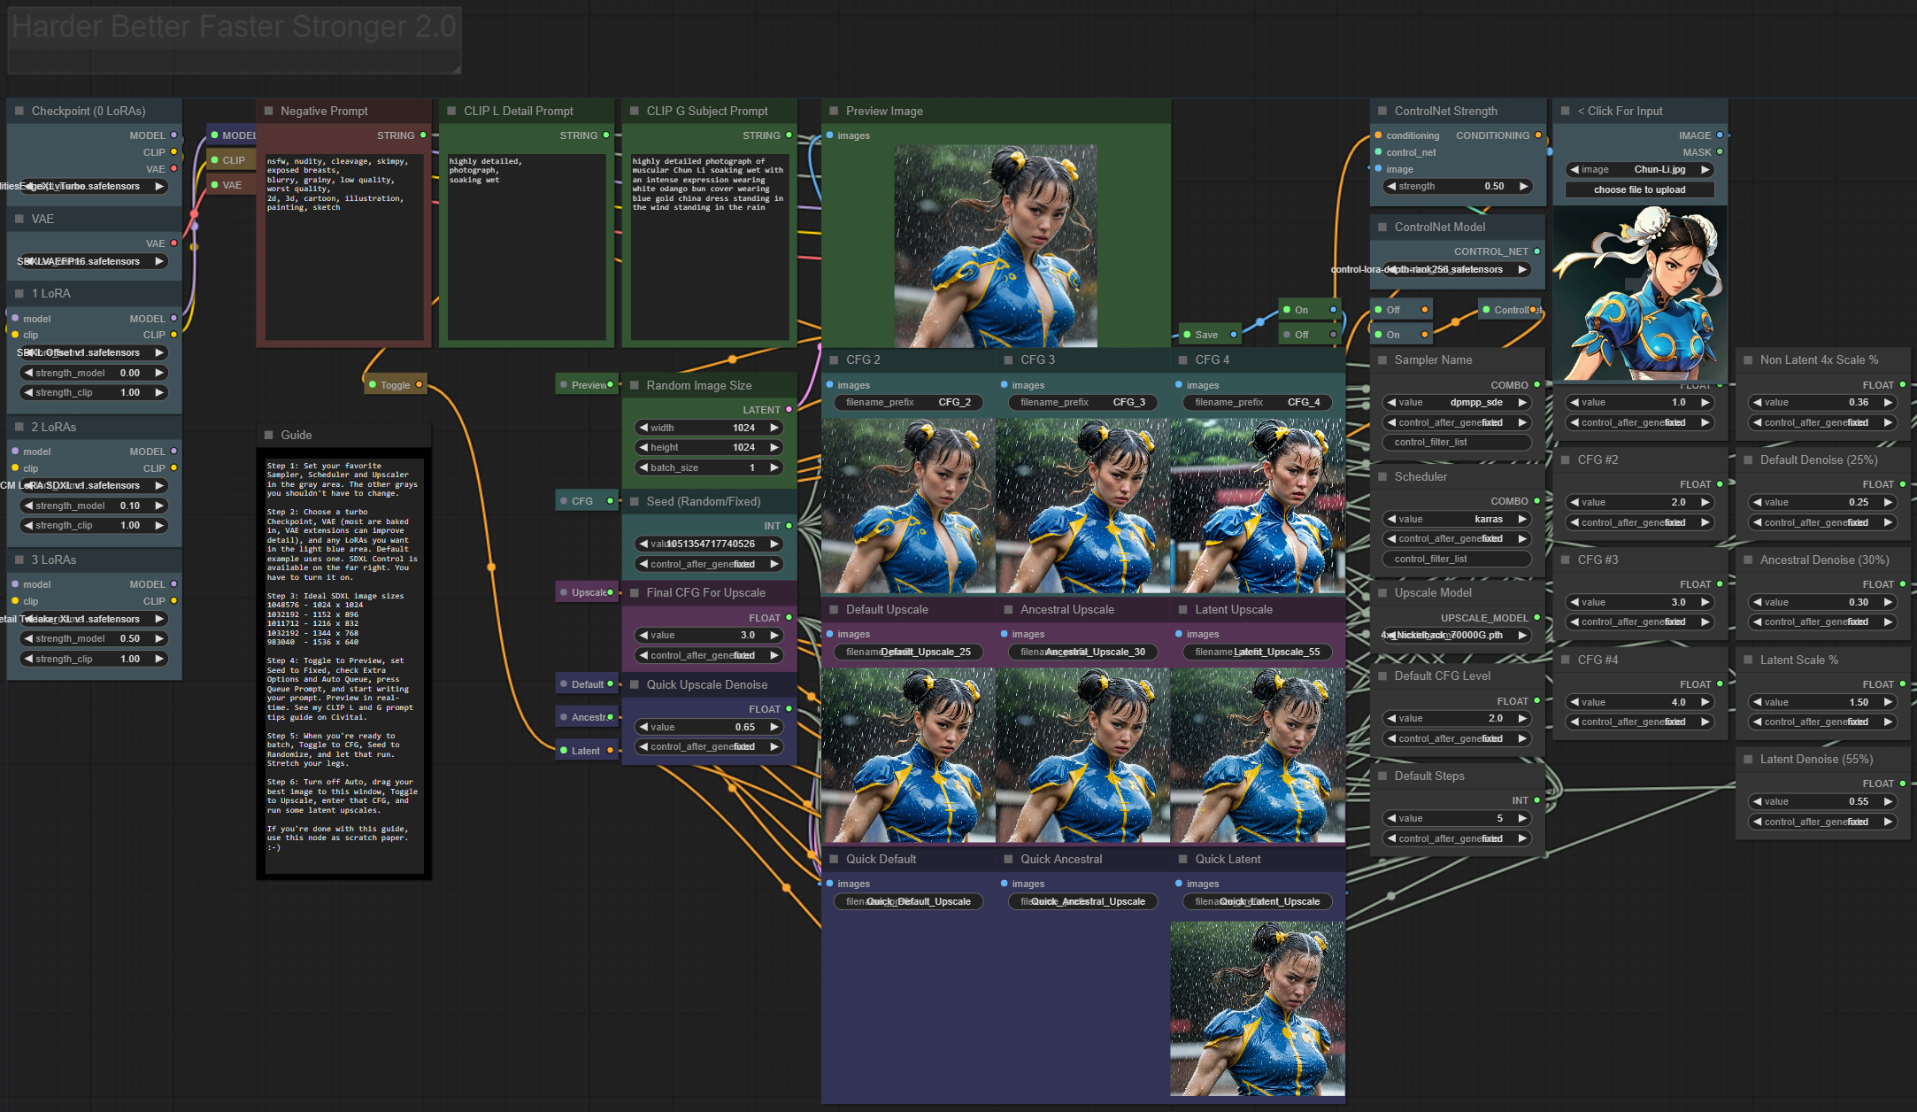Collapse the Preview Image node
The width and height of the screenshot is (1917, 1112).
coord(834,112)
